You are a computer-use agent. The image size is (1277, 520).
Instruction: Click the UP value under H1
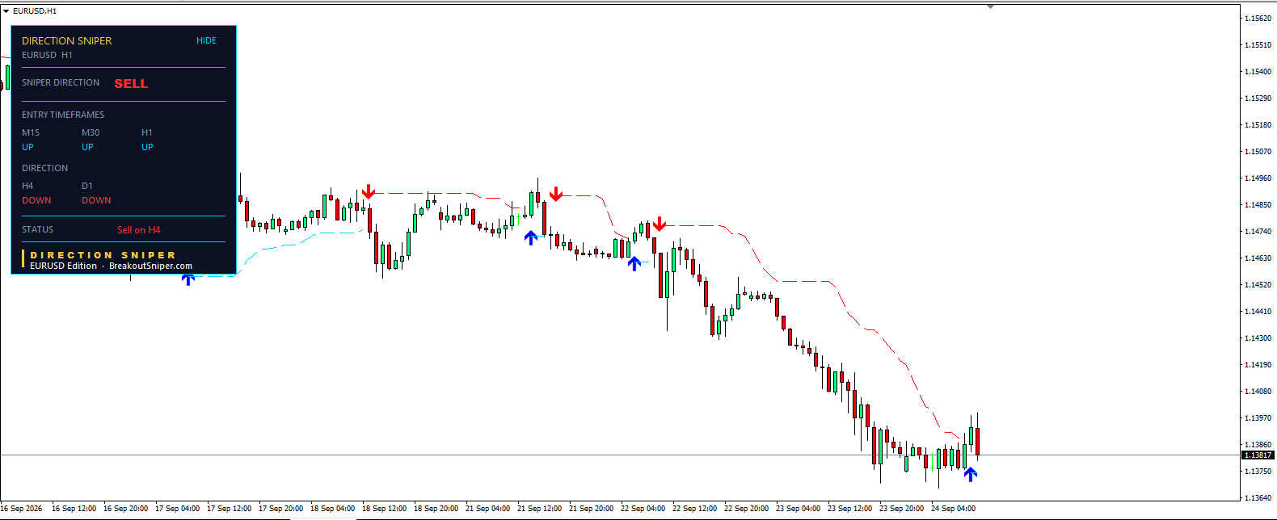coord(147,147)
